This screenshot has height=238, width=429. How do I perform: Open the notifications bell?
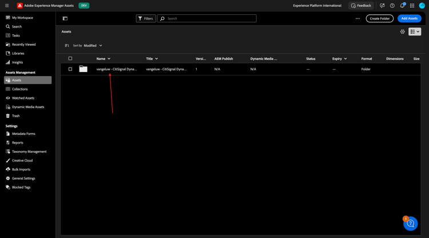pos(402,6)
